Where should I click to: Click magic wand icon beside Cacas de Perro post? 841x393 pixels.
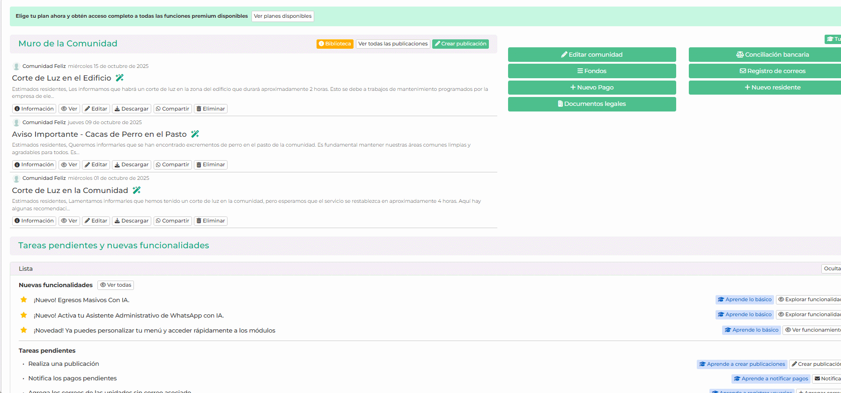[x=195, y=134]
